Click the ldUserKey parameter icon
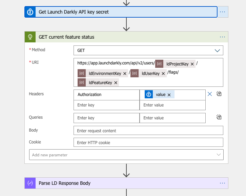246x196 pixels. tap(135, 73)
